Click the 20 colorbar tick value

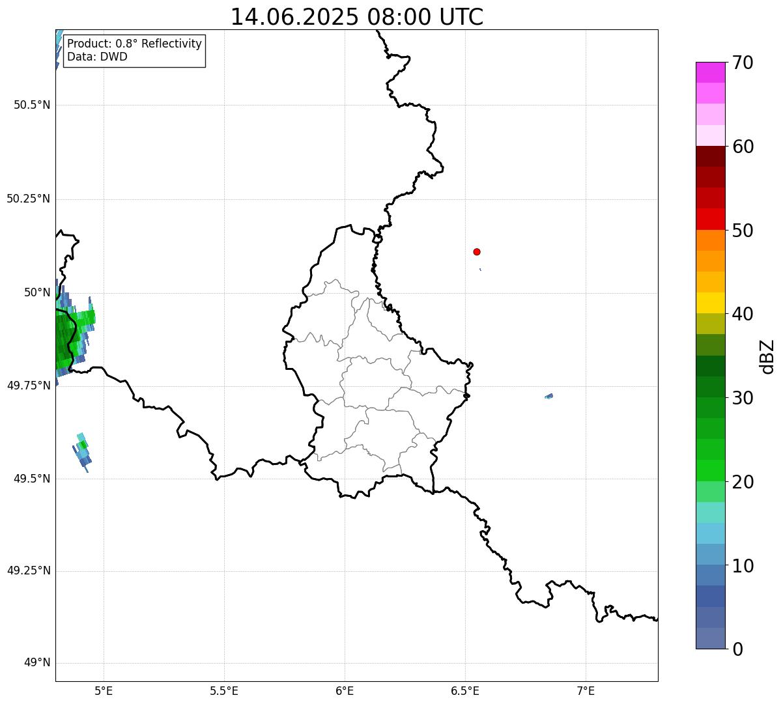pos(743,482)
